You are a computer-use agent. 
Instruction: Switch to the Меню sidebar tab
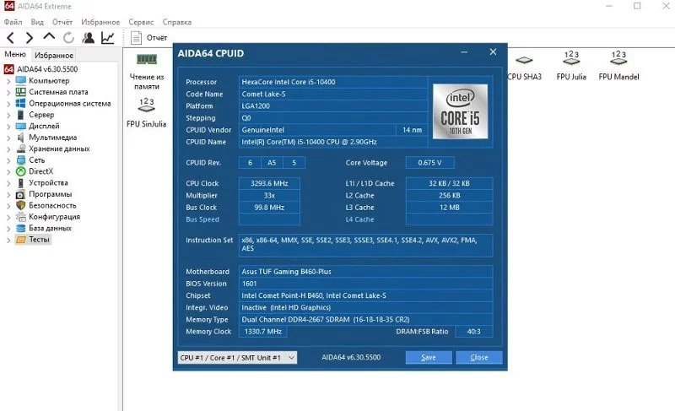[15, 55]
